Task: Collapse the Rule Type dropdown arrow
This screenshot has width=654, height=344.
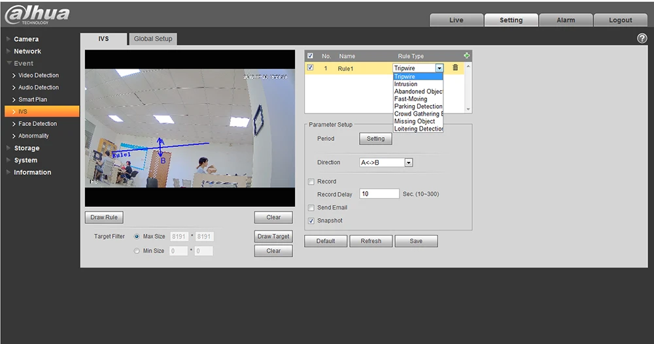Action: (x=439, y=69)
